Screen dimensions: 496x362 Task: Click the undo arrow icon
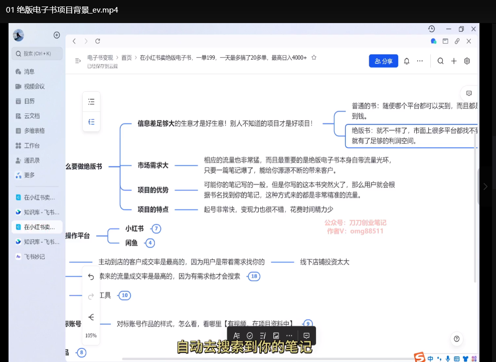pos(91,277)
